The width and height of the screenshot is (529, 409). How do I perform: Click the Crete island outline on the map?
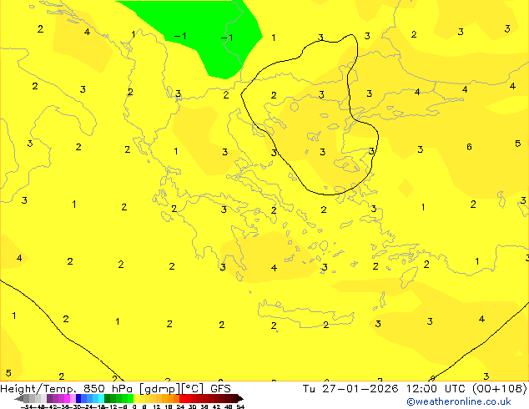(305, 314)
